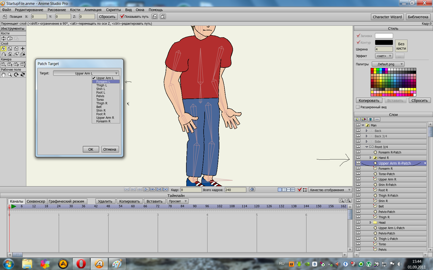This screenshot has height=270, width=433.
Task: Open the Качество отображения dropdown
Action: [x=330, y=190]
